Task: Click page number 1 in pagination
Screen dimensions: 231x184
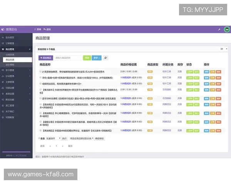Action: [x=56, y=146]
